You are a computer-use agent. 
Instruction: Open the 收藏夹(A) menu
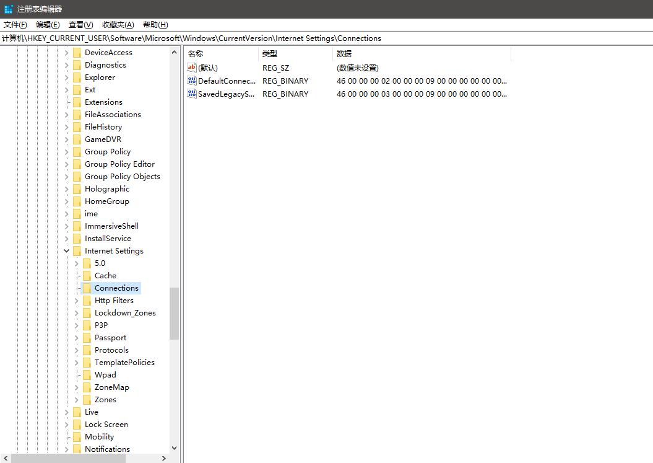point(118,25)
